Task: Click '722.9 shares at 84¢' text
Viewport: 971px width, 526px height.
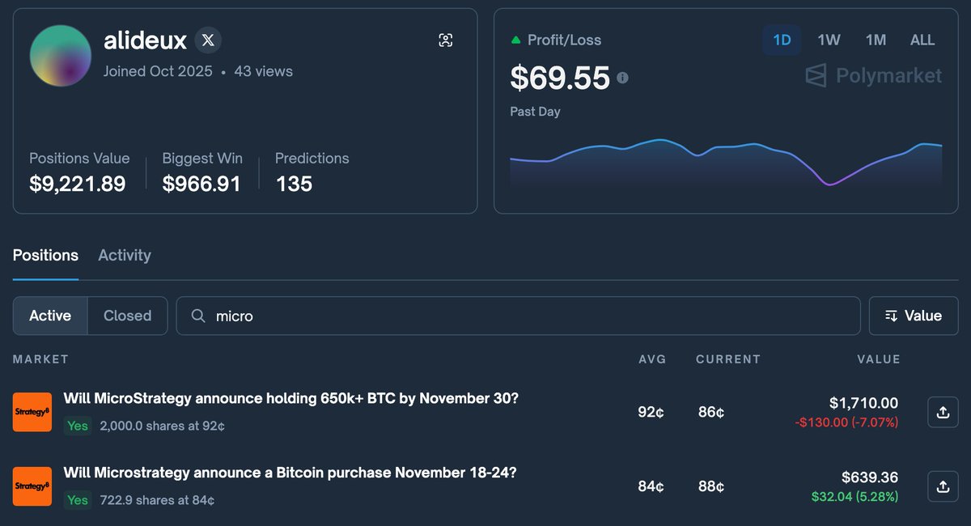Action: click(157, 500)
